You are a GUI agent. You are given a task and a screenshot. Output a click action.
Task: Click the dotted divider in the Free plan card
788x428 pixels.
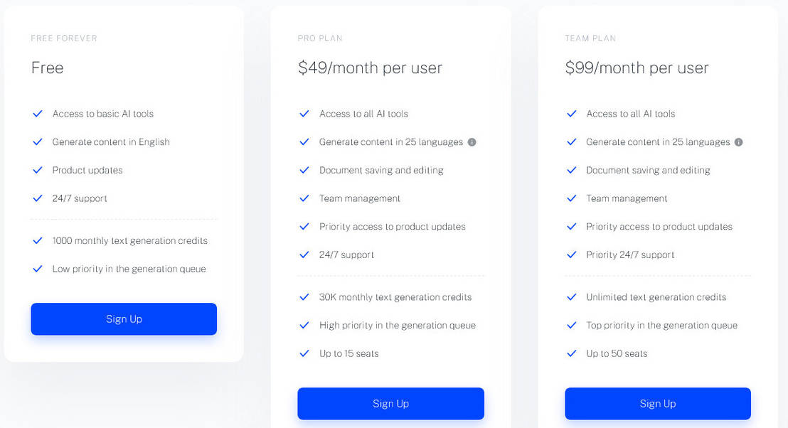(x=124, y=219)
